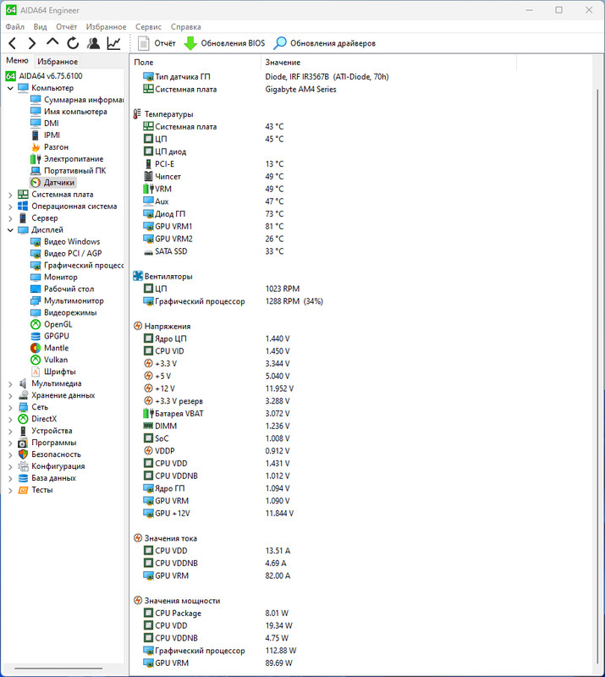Click the refresh toolbar icon
The width and height of the screenshot is (605, 677).
point(73,43)
